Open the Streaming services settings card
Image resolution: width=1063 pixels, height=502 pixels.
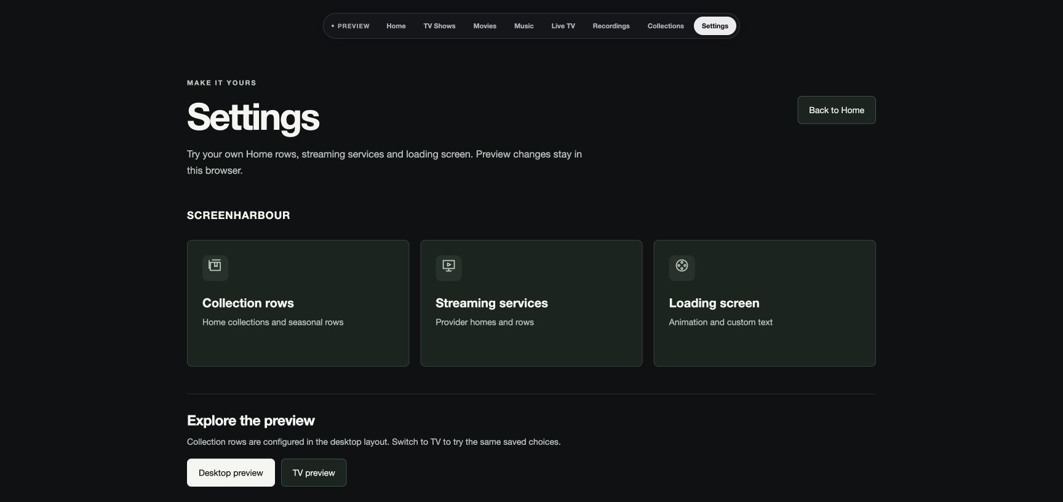pyautogui.click(x=531, y=303)
